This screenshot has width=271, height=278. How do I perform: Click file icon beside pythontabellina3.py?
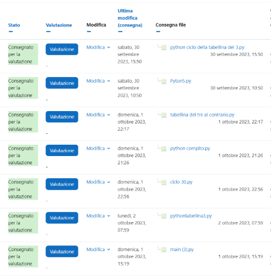click(164, 216)
